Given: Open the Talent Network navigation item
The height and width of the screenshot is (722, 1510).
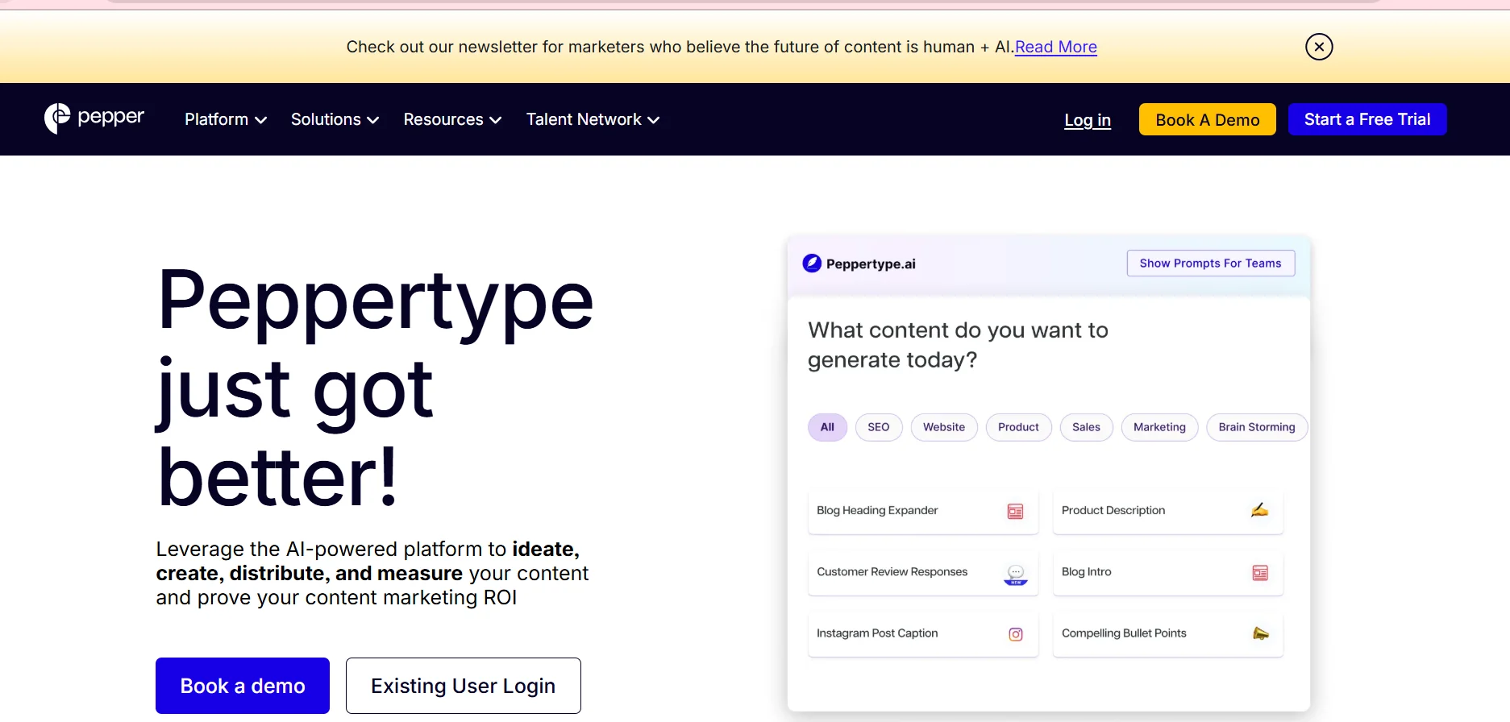Looking at the screenshot, I should (593, 119).
